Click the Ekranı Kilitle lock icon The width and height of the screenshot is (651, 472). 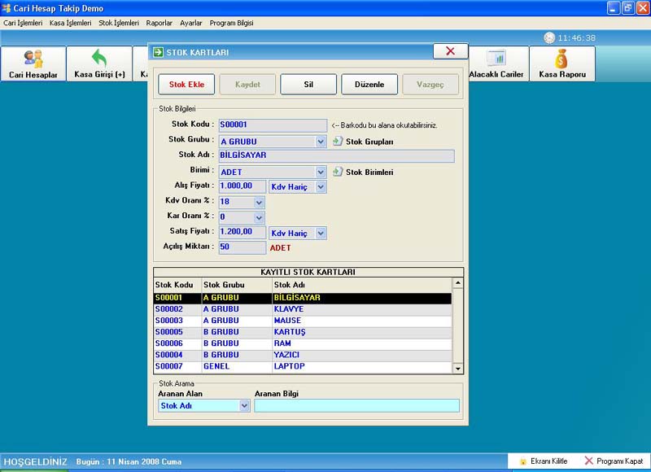(x=522, y=461)
